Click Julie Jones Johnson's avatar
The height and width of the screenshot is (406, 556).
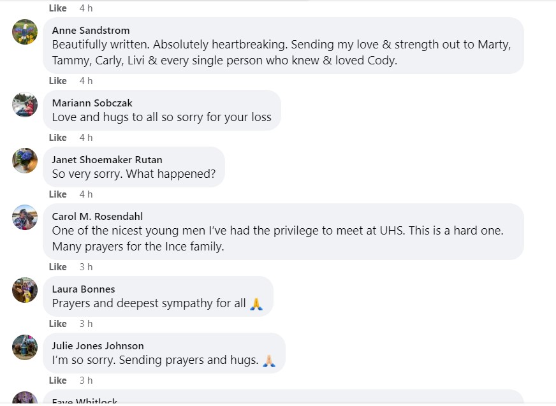point(25,347)
